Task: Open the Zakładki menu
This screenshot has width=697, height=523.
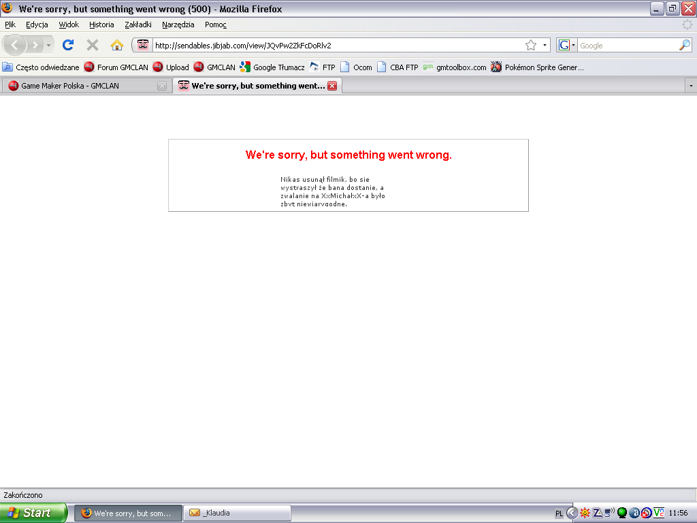Action: point(138,25)
